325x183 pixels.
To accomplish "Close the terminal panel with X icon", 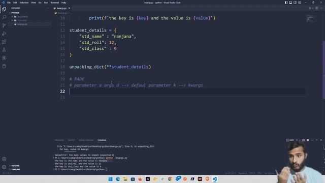I will [321, 140].
